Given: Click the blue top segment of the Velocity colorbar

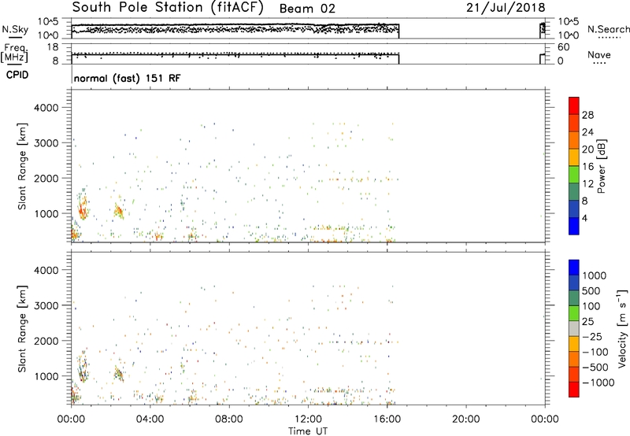Looking at the screenshot, I should click(x=574, y=268).
